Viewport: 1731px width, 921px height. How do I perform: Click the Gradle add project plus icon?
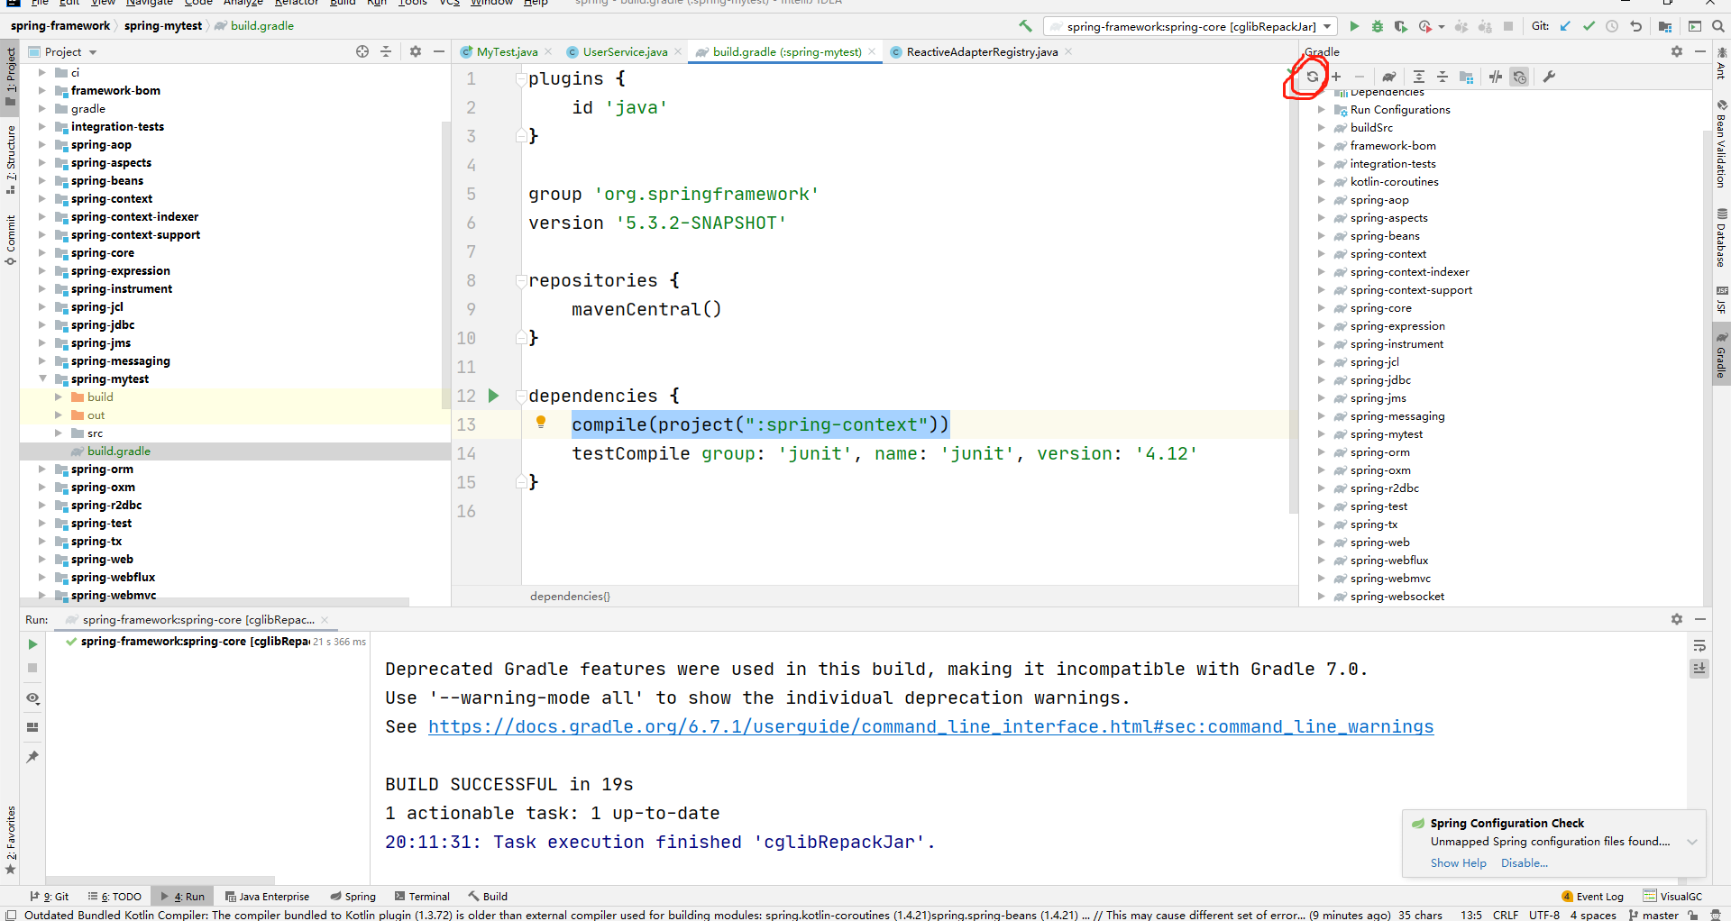(1336, 78)
